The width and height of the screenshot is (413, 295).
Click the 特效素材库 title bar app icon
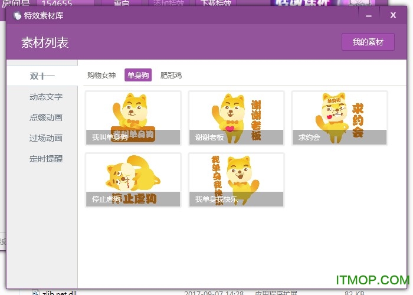17,16
